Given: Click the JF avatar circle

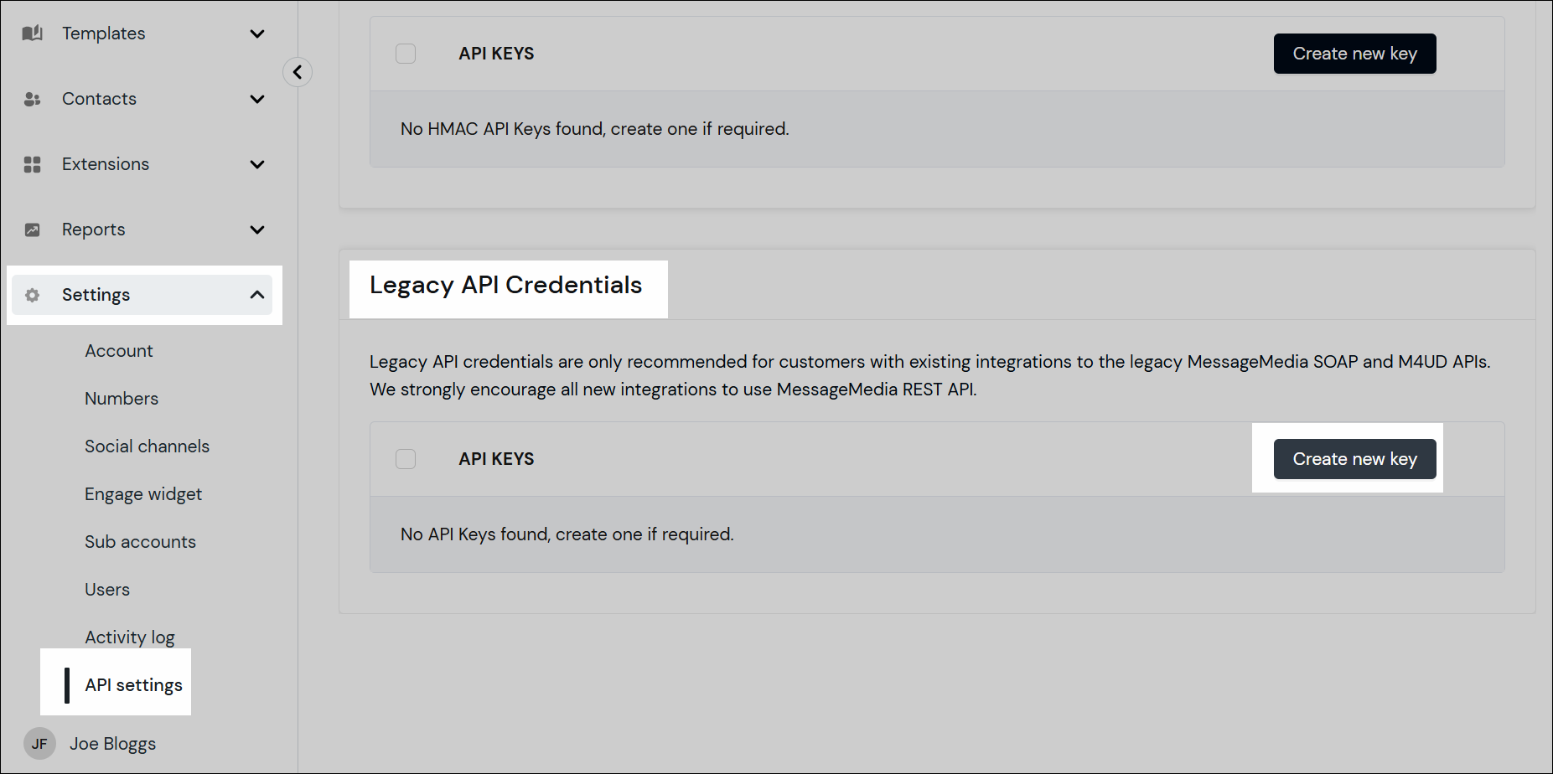Looking at the screenshot, I should 39,743.
